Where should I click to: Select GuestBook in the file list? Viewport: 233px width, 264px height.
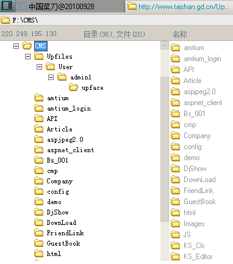199,202
